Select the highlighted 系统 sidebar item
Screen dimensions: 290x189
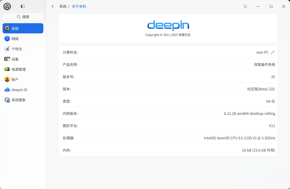[x=23, y=28]
